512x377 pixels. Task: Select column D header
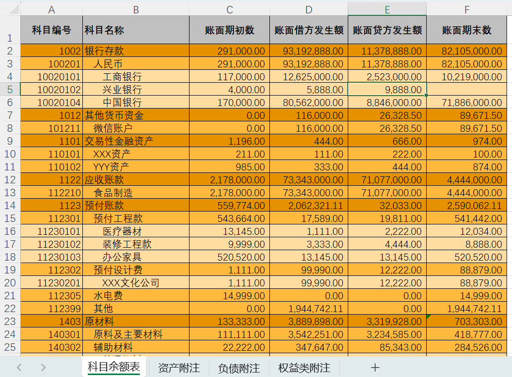309,9
